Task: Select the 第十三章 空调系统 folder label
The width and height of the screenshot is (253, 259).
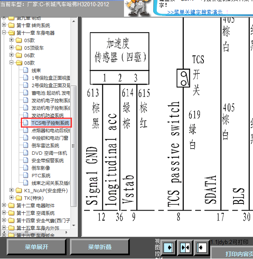Action: point(35,213)
